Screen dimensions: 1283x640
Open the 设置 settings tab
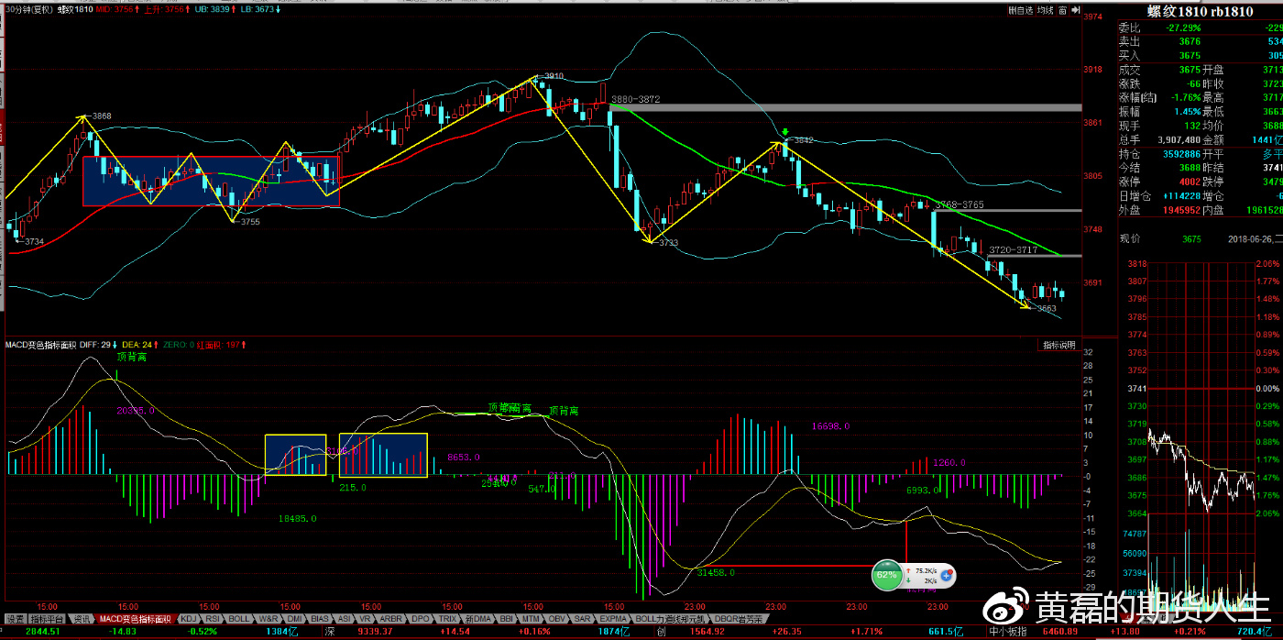tap(14, 619)
